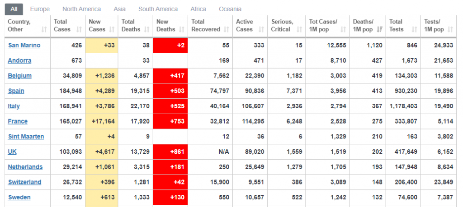Click UK new deaths +861 cell

pyautogui.click(x=170, y=152)
